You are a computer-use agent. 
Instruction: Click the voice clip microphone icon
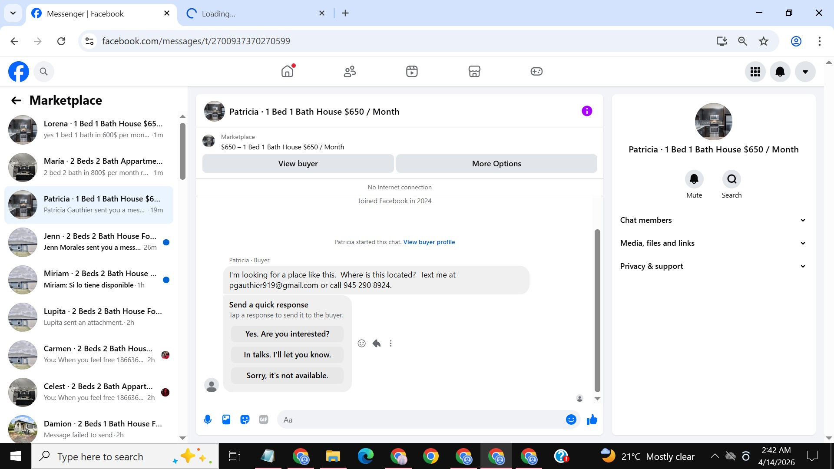208,419
